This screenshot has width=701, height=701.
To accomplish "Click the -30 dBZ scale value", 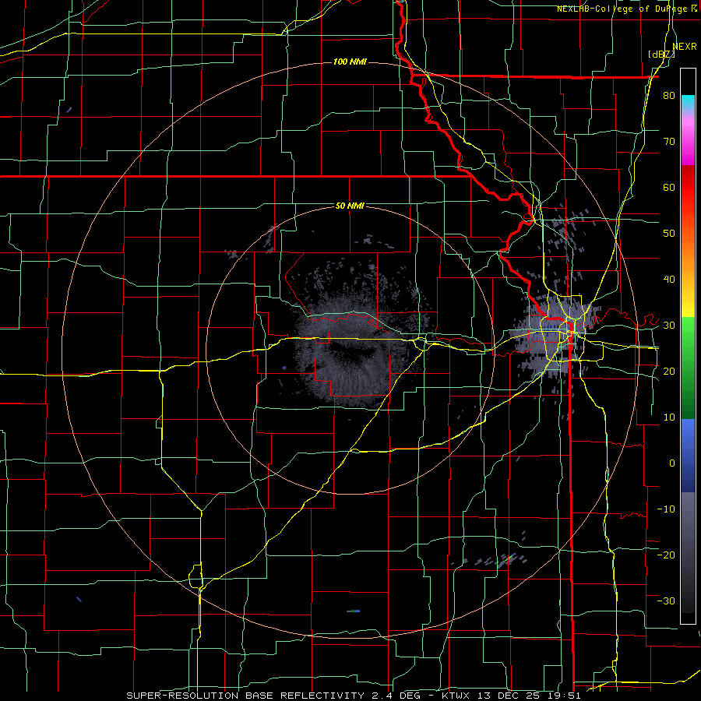I will point(666,601).
